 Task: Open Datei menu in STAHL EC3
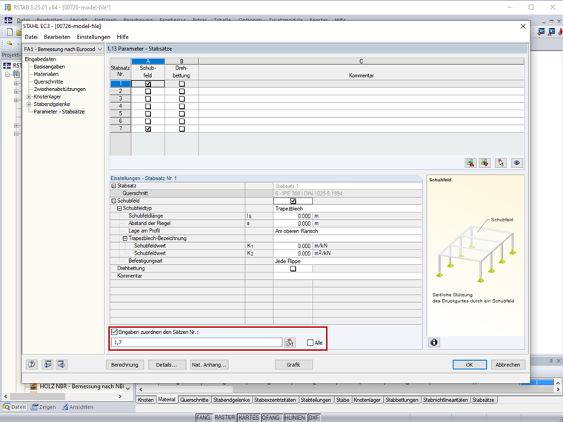pyautogui.click(x=31, y=37)
